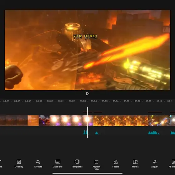The image size is (175, 175).
Task: Click the 05:06 ruler timestamp
Action: tap(116, 101)
